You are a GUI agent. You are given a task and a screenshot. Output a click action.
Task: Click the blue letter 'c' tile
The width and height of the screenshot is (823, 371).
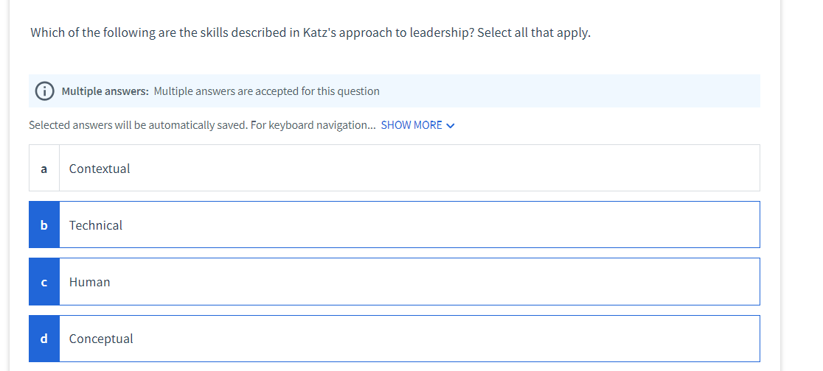pyautogui.click(x=44, y=282)
